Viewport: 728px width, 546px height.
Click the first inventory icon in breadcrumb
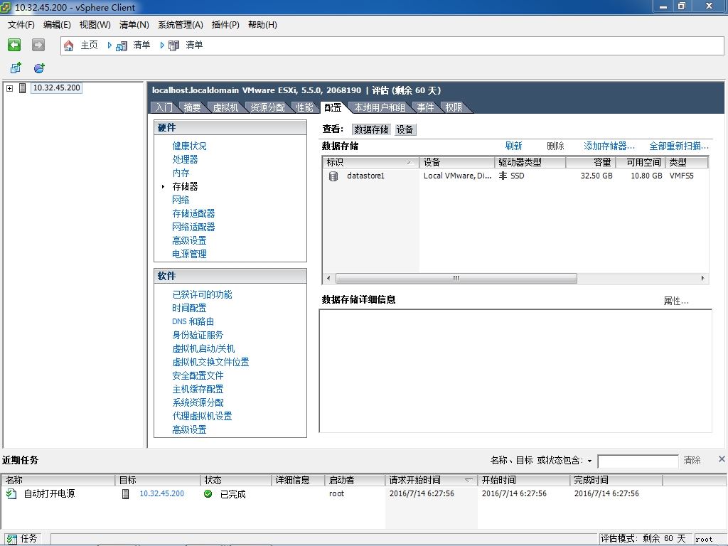click(x=121, y=45)
